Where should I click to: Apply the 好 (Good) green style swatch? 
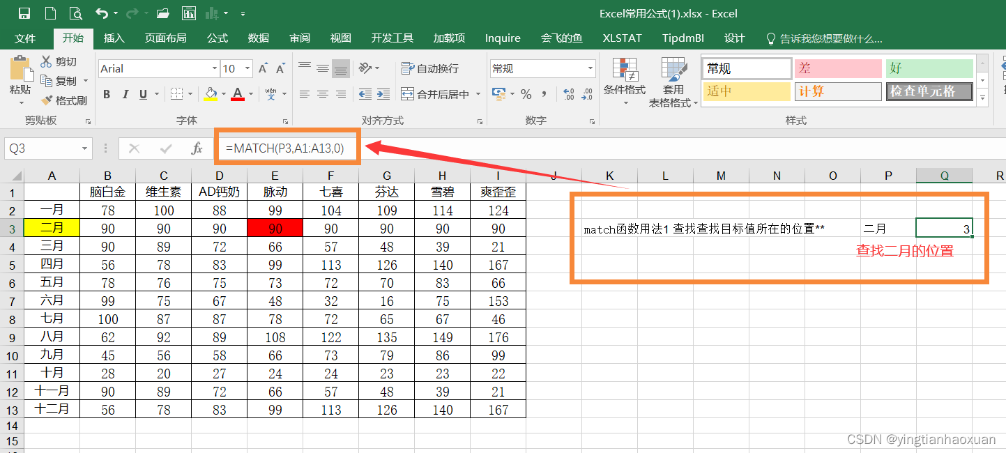coord(929,68)
